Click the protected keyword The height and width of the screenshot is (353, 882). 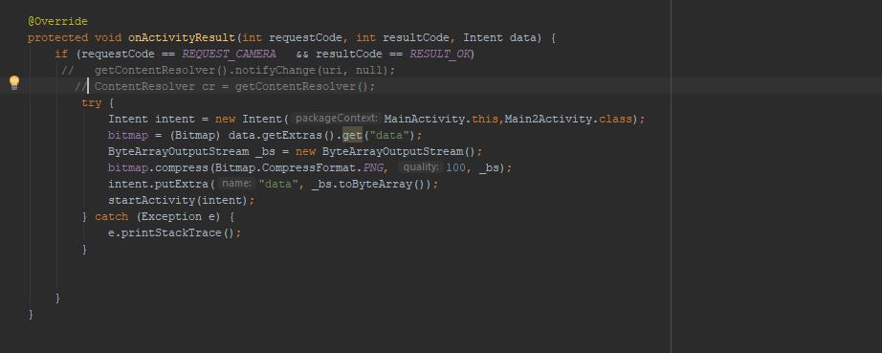(x=57, y=37)
